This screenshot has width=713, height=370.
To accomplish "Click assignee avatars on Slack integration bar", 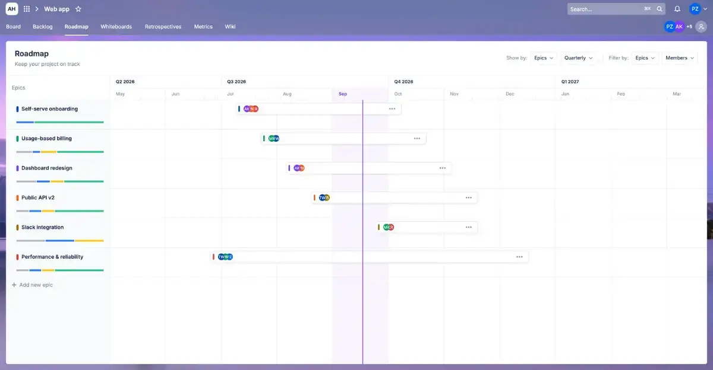I will tap(389, 227).
